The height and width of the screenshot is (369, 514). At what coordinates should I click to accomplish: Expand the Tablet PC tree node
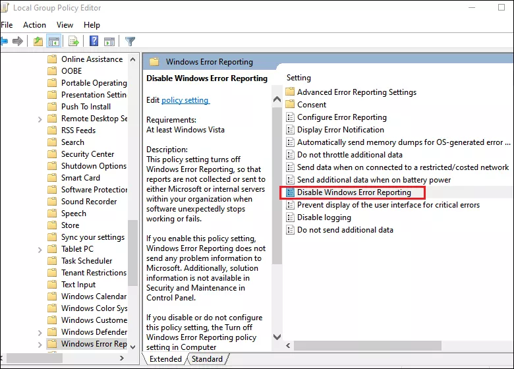click(40, 250)
